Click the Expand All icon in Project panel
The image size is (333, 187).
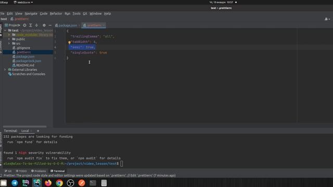pyautogui.click(x=31, y=25)
